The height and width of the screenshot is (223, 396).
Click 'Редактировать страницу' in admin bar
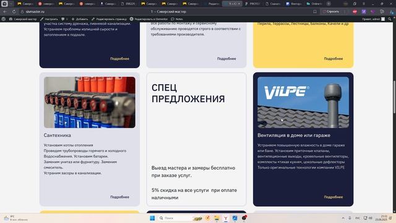pos(109,19)
